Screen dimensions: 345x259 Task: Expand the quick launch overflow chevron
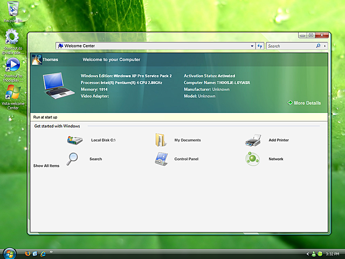click(x=51, y=252)
